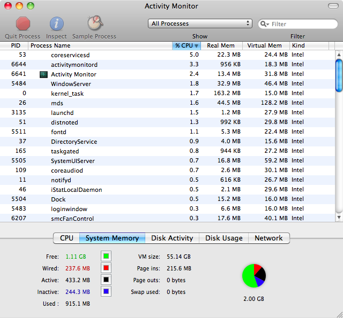The image size is (343, 318).
Task: Open the Inspect info icon
Action: [56, 24]
